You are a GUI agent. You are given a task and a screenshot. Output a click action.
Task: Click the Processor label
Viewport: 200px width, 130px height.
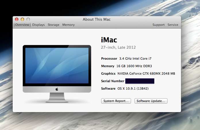tap(109, 59)
